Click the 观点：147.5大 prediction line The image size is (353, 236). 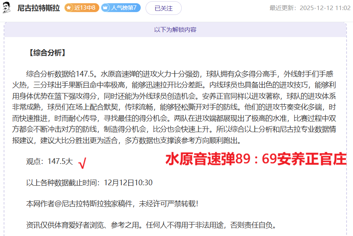tap(49, 161)
